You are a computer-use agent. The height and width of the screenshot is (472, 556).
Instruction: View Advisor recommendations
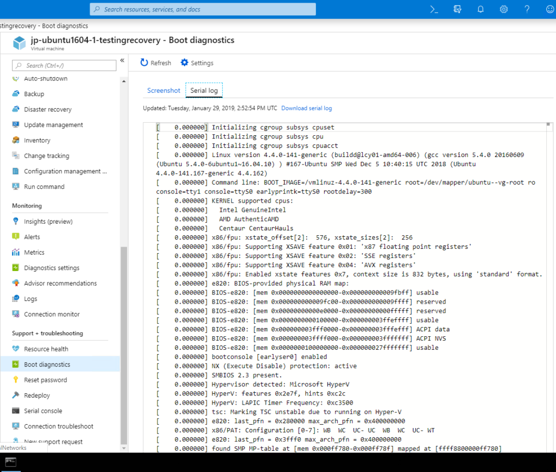coord(60,284)
